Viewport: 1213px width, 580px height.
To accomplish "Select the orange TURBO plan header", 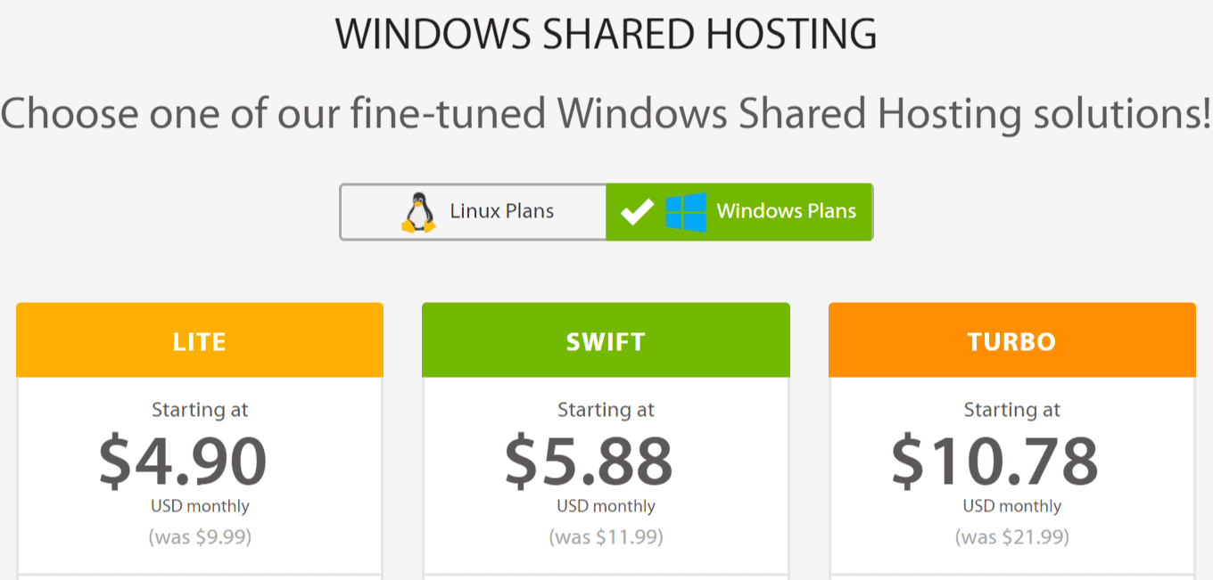I will (1011, 339).
